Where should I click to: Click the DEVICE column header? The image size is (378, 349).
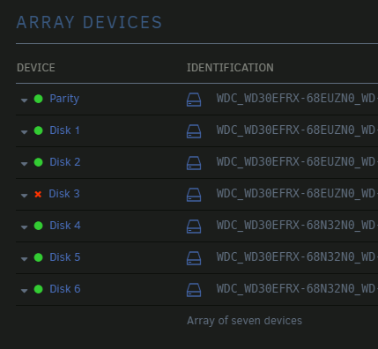pos(36,68)
